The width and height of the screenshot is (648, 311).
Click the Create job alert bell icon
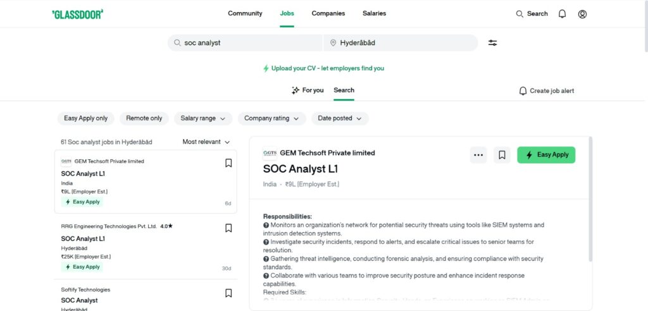coord(523,91)
